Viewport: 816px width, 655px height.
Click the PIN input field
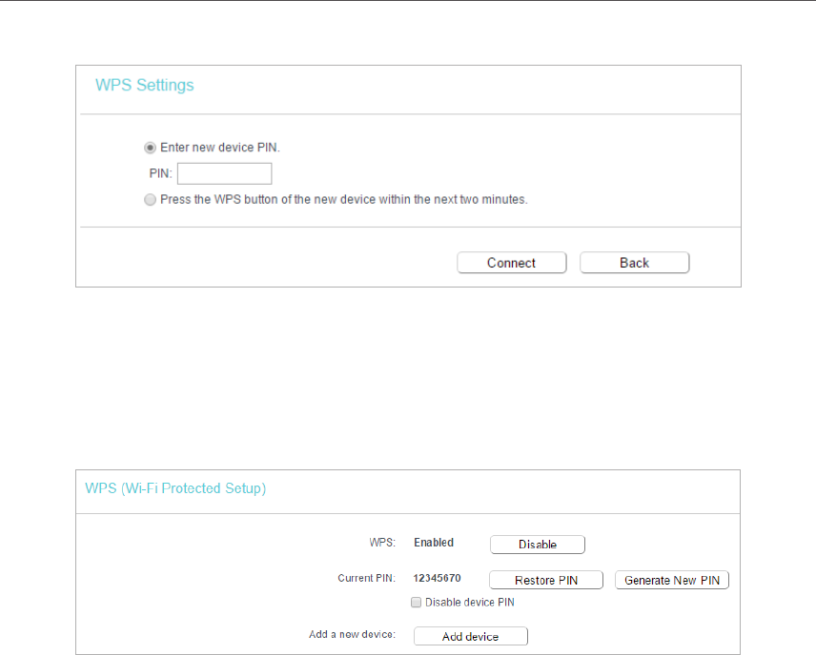[224, 173]
